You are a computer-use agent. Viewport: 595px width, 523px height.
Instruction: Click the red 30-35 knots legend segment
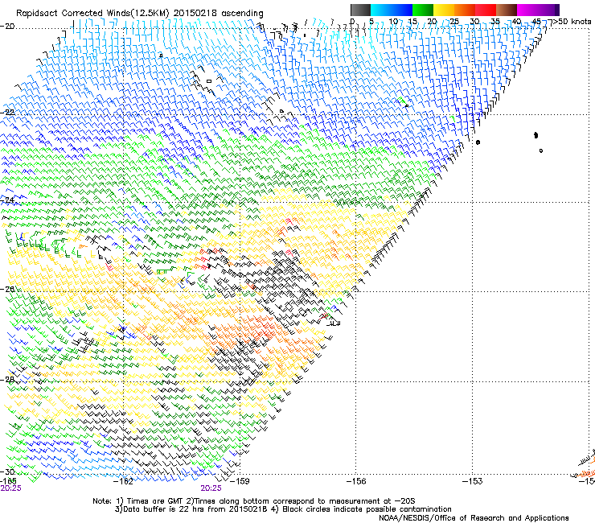pyautogui.click(x=486, y=10)
